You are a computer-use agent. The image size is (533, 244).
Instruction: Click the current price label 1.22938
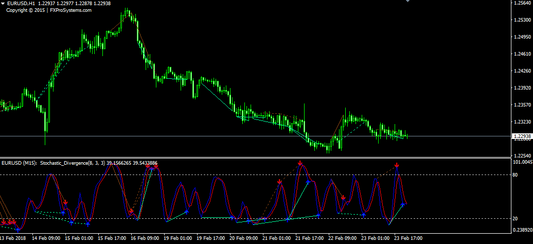(x=521, y=136)
